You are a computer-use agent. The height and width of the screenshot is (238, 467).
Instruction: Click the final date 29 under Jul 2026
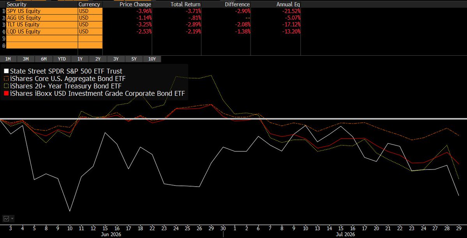pos(458,229)
